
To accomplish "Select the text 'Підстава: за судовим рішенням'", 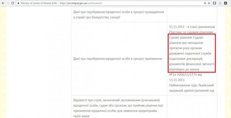I will tap(191, 32).
